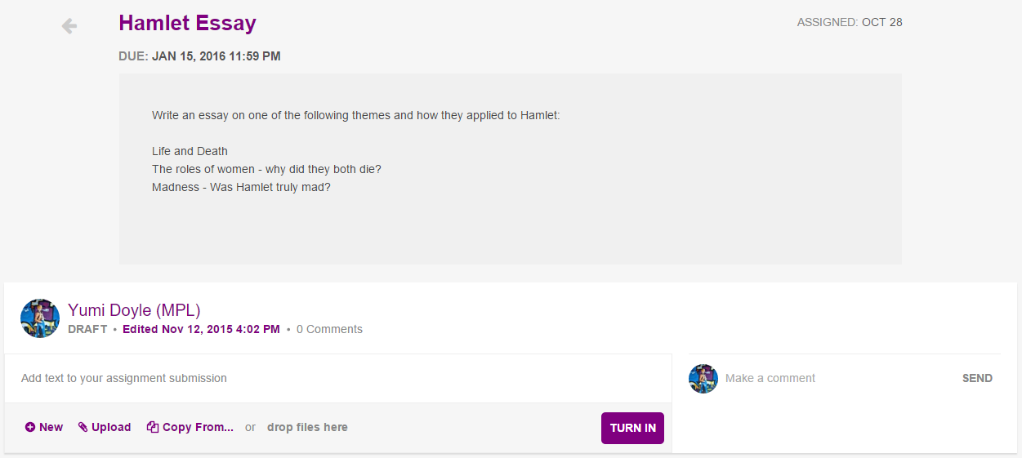
Task: Open the 0 Comments link
Action: pos(329,329)
